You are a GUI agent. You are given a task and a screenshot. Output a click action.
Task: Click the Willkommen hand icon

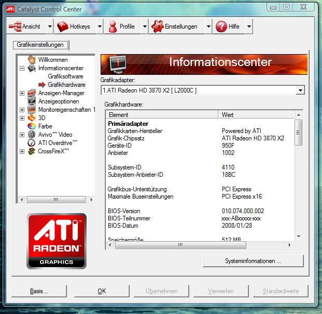point(32,59)
